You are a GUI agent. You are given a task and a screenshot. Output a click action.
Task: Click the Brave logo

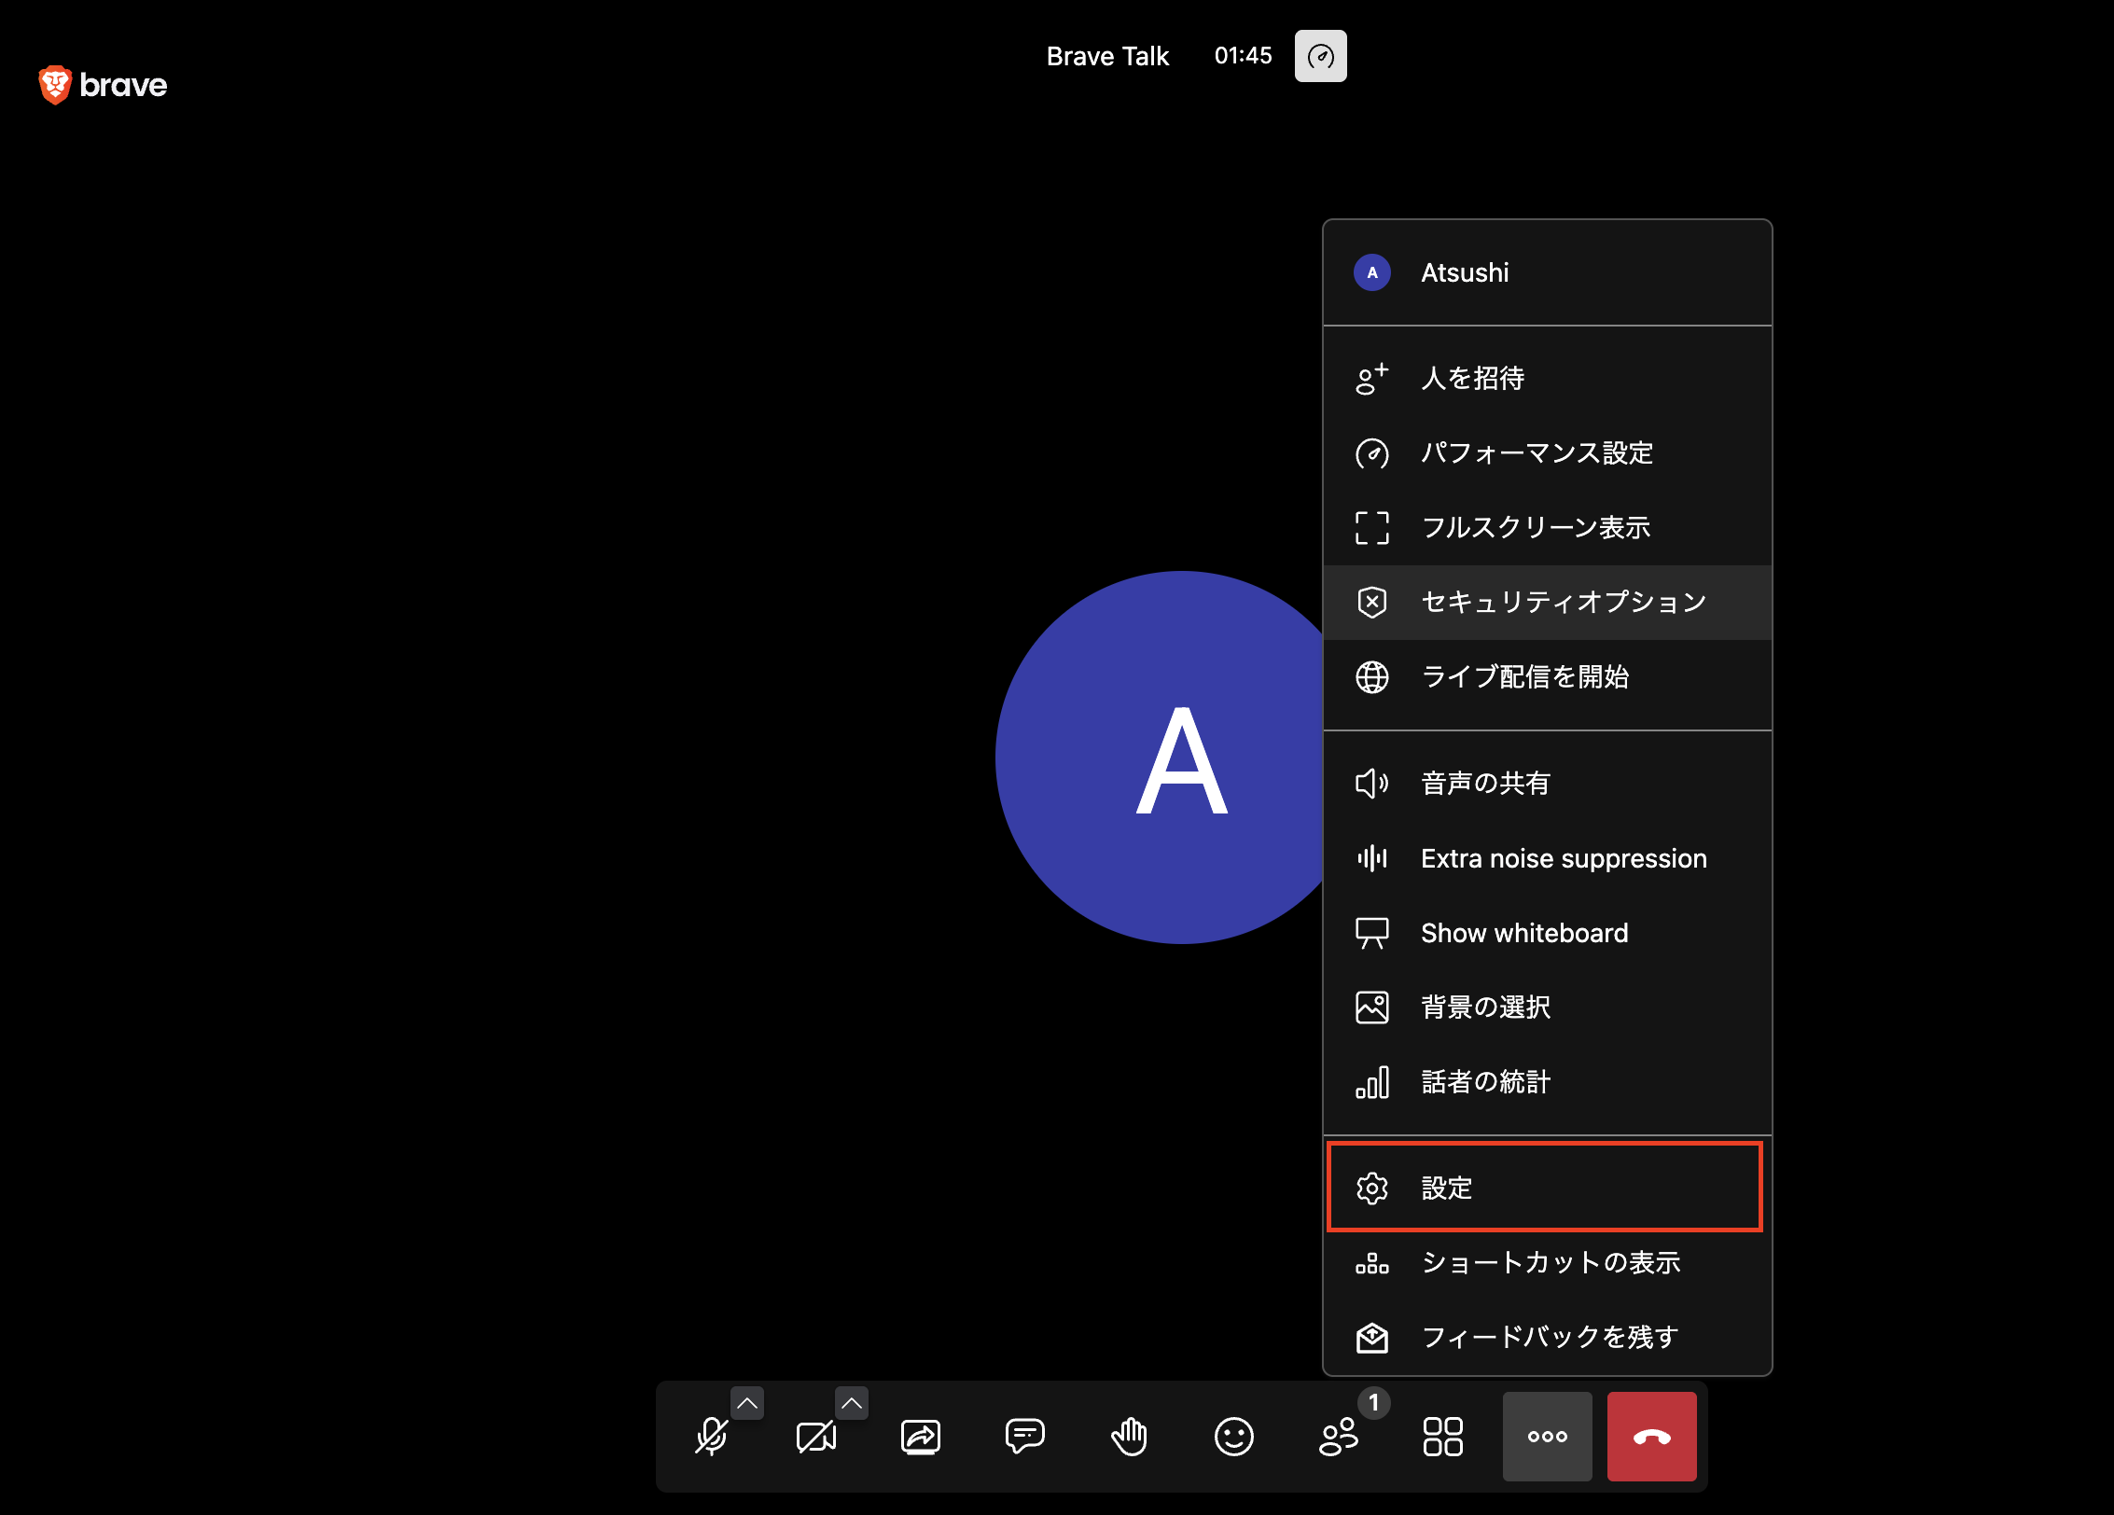pyautogui.click(x=103, y=85)
